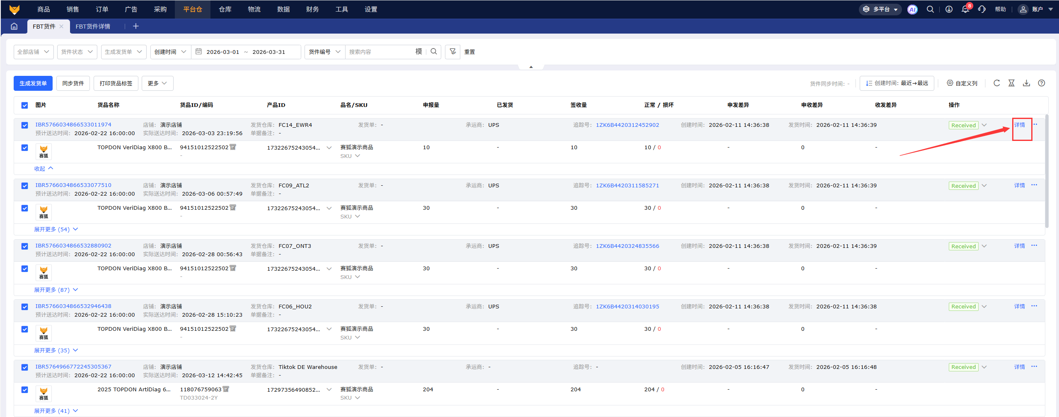Screen dimensions: 1059x417
Task: Uncheck shipment IBR5764966772245305367 checkbox
Action: tap(25, 367)
